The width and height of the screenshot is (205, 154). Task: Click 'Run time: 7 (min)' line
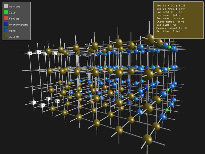pyautogui.click(x=170, y=31)
